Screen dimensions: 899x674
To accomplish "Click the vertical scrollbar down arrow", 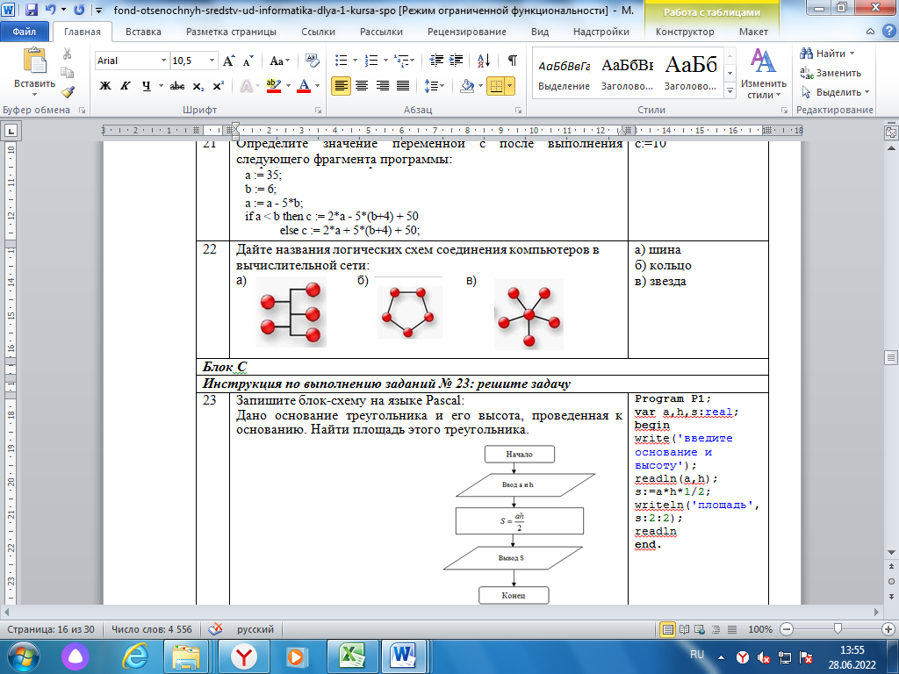I will (891, 553).
